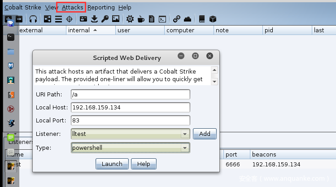Open downloaded files icon

tap(94, 19)
